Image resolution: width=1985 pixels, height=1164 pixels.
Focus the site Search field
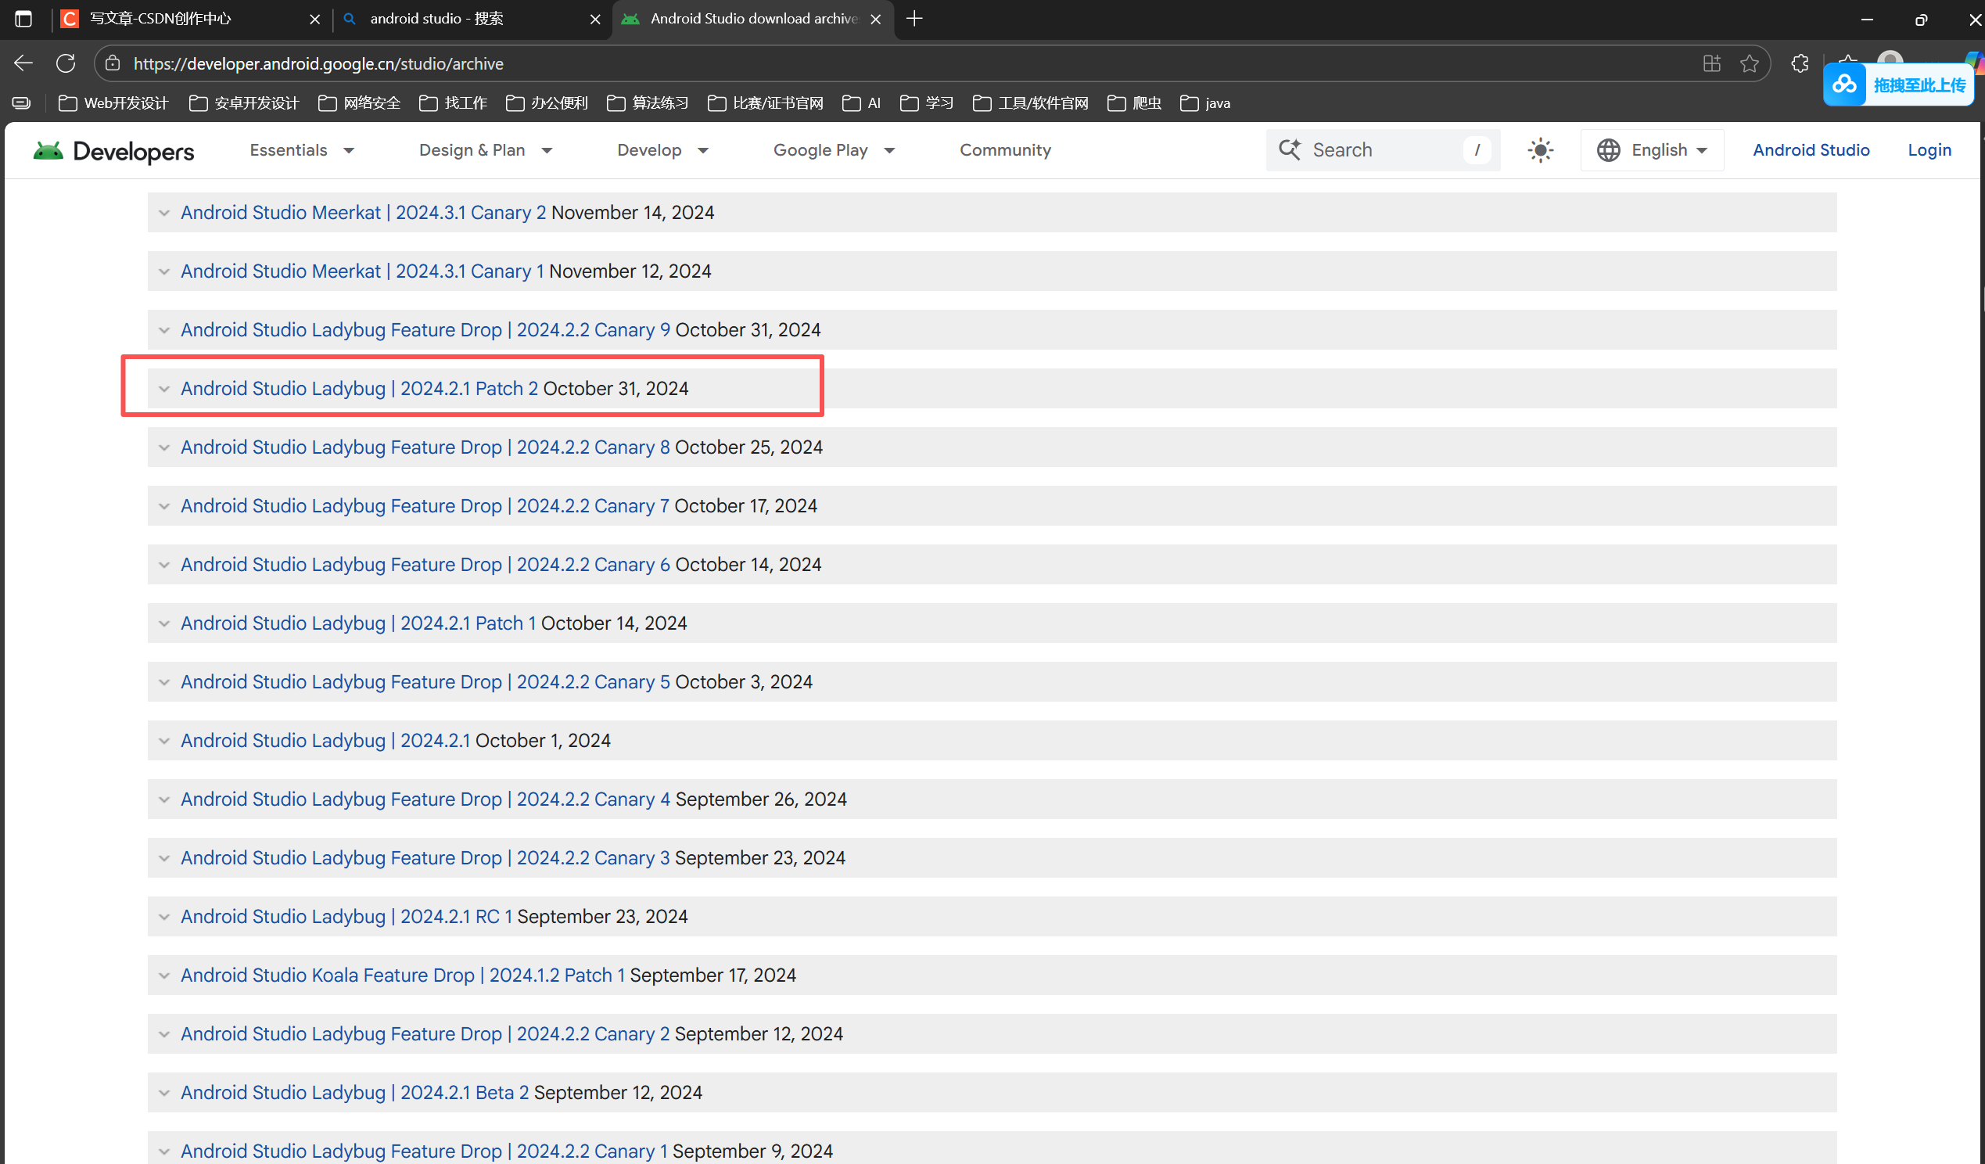[1383, 149]
